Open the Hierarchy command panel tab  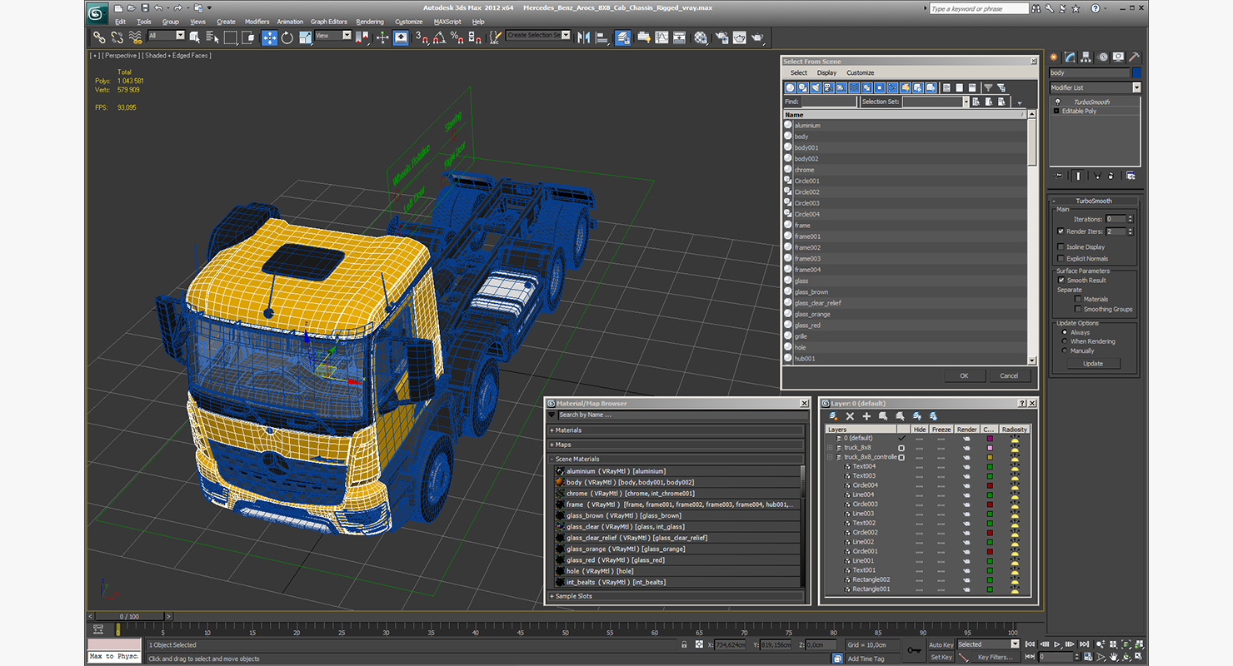point(1087,57)
